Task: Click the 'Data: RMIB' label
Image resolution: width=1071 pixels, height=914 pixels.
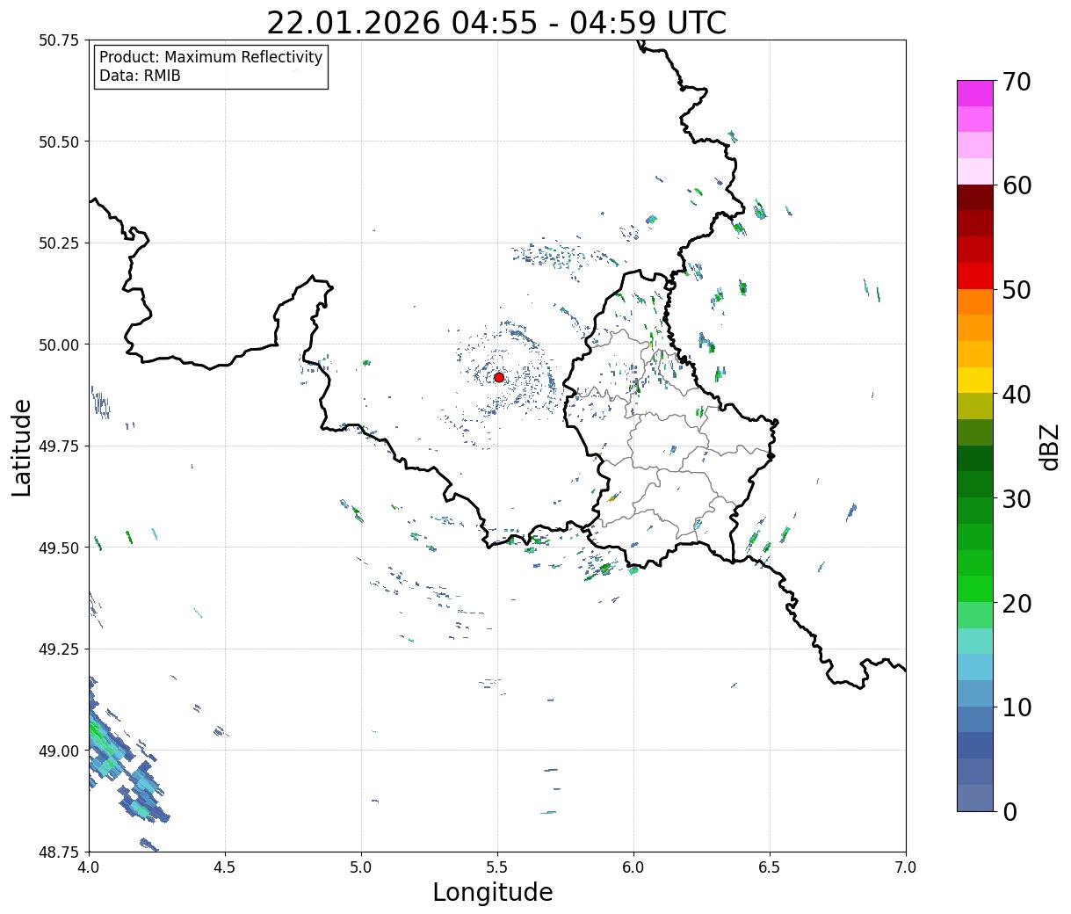Action: [x=140, y=76]
